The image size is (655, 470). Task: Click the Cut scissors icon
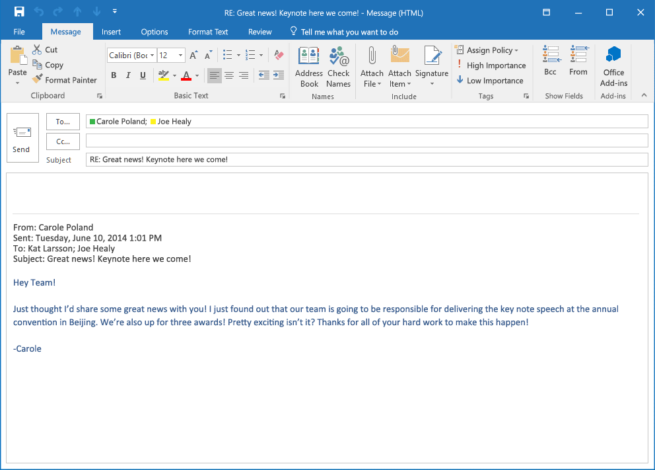point(37,50)
